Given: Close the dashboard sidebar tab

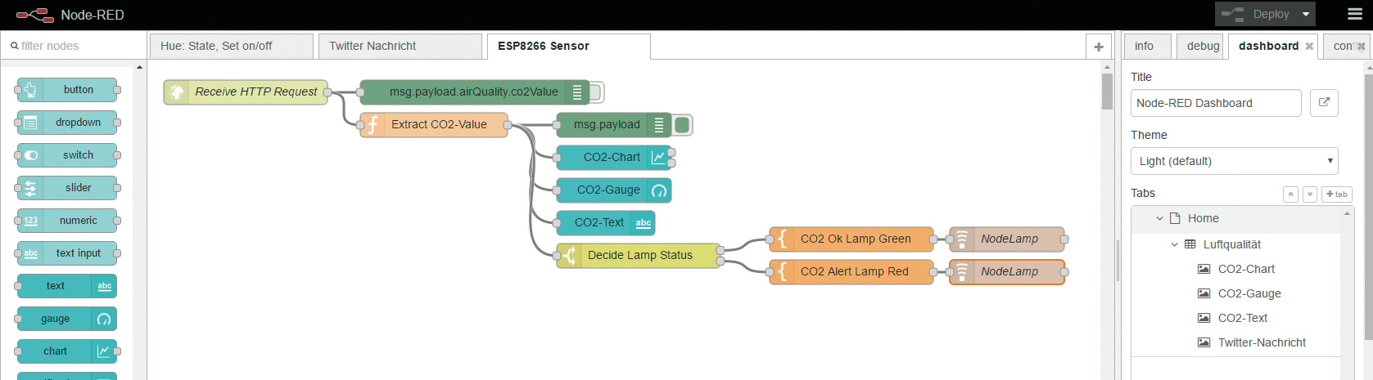Looking at the screenshot, I should click(1309, 47).
